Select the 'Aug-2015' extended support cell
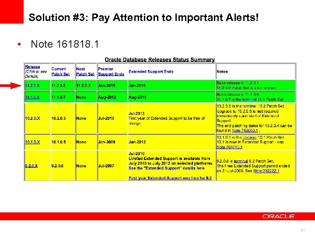315x236 pixels. click(x=172, y=97)
